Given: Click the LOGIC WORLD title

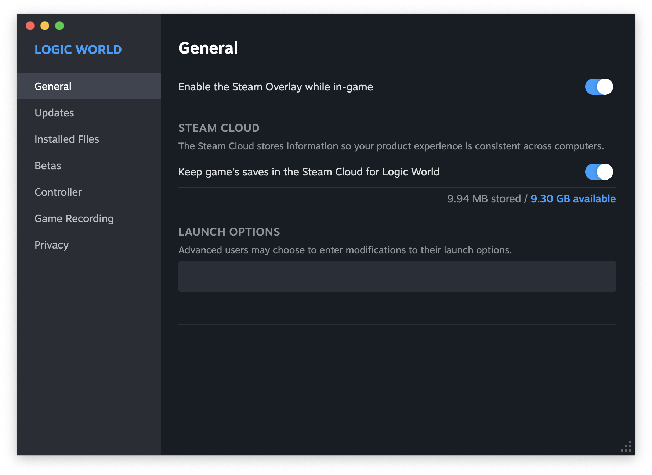Looking at the screenshot, I should 78,50.
